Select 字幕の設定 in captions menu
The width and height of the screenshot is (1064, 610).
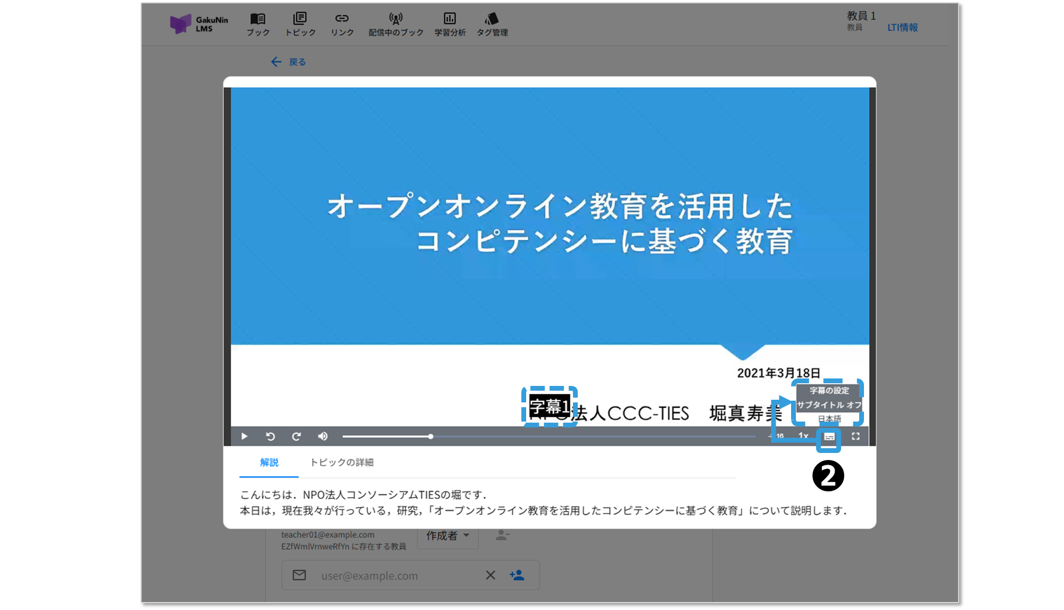(829, 391)
